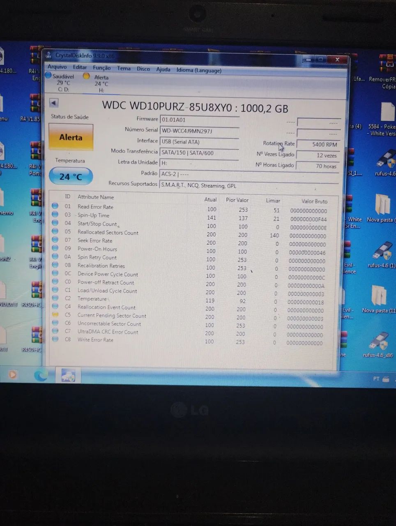Image resolution: width=396 pixels, height=526 pixels.
Task: Select Uncorrectable Sector Count status icon
Action: tap(55, 323)
